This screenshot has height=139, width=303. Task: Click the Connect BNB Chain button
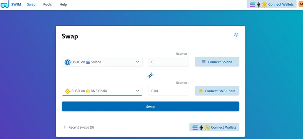[217, 91]
